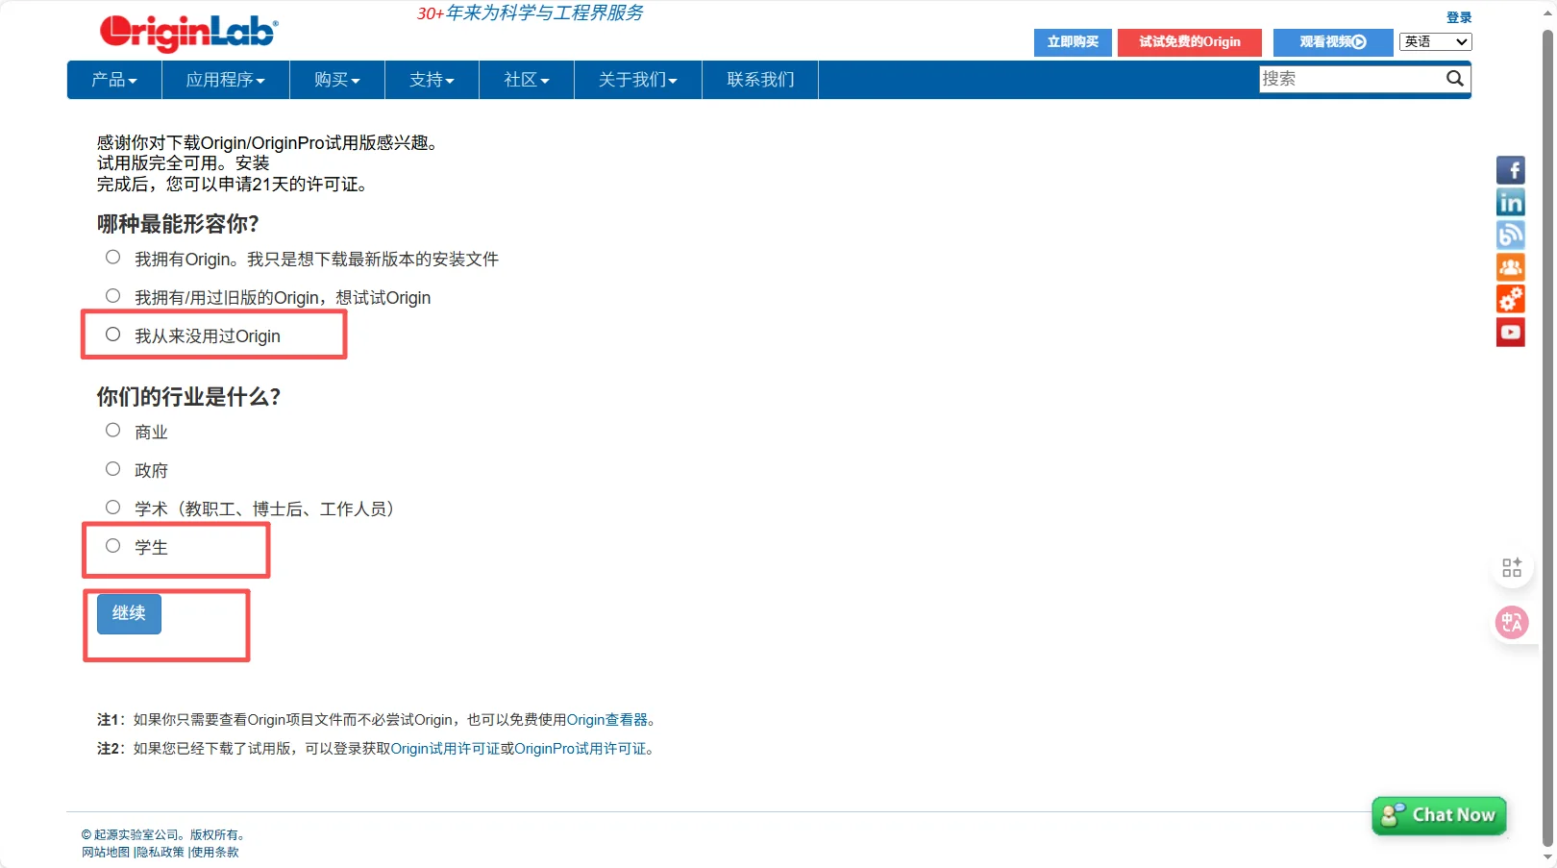Open the 社区 menu
Viewport: 1557px width, 868px height.
pyautogui.click(x=526, y=80)
